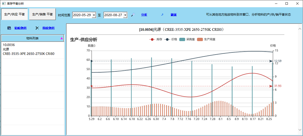Screen dimensions: 303x136
Task: Click the 数量() axis label
Action: click(92, 46)
